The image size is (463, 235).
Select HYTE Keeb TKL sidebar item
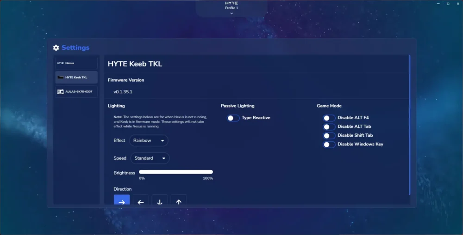click(76, 77)
